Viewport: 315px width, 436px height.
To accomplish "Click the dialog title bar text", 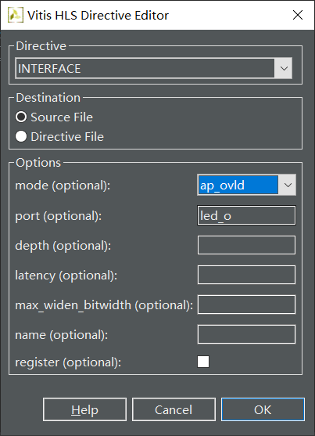I will (98, 16).
